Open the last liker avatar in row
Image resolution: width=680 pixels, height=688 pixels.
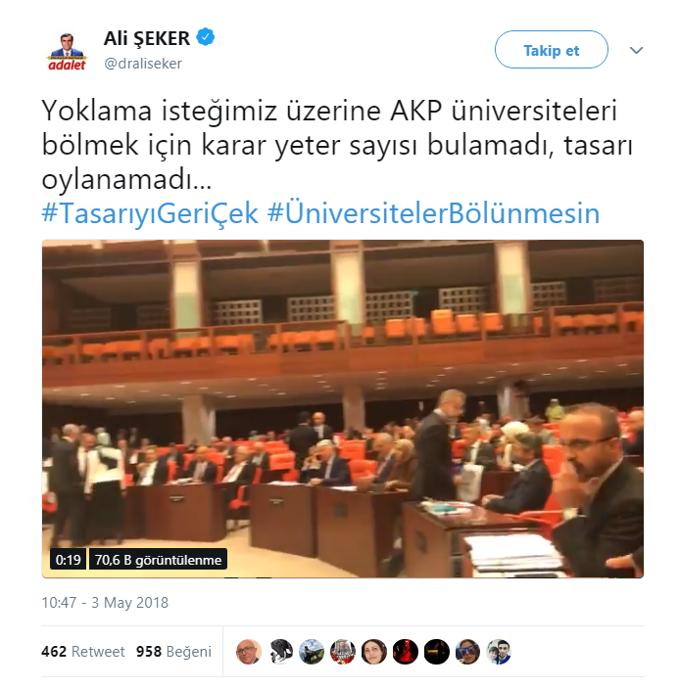pos(499,651)
